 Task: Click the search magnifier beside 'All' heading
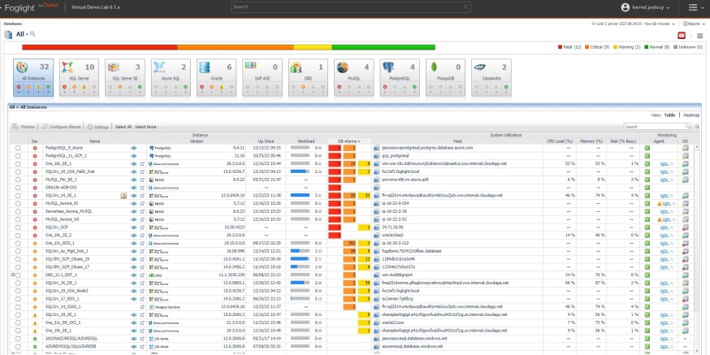click(32, 34)
